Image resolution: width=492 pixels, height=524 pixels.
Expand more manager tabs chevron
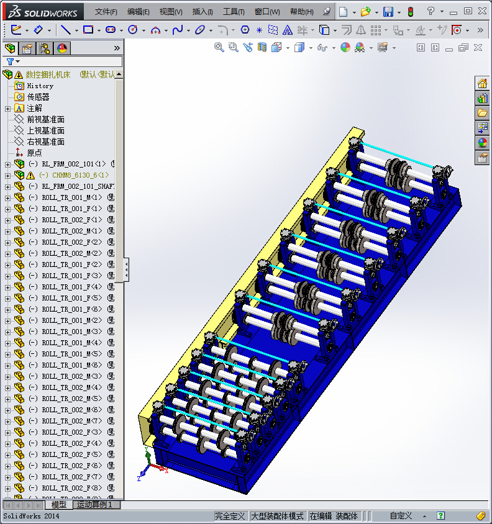point(117,48)
